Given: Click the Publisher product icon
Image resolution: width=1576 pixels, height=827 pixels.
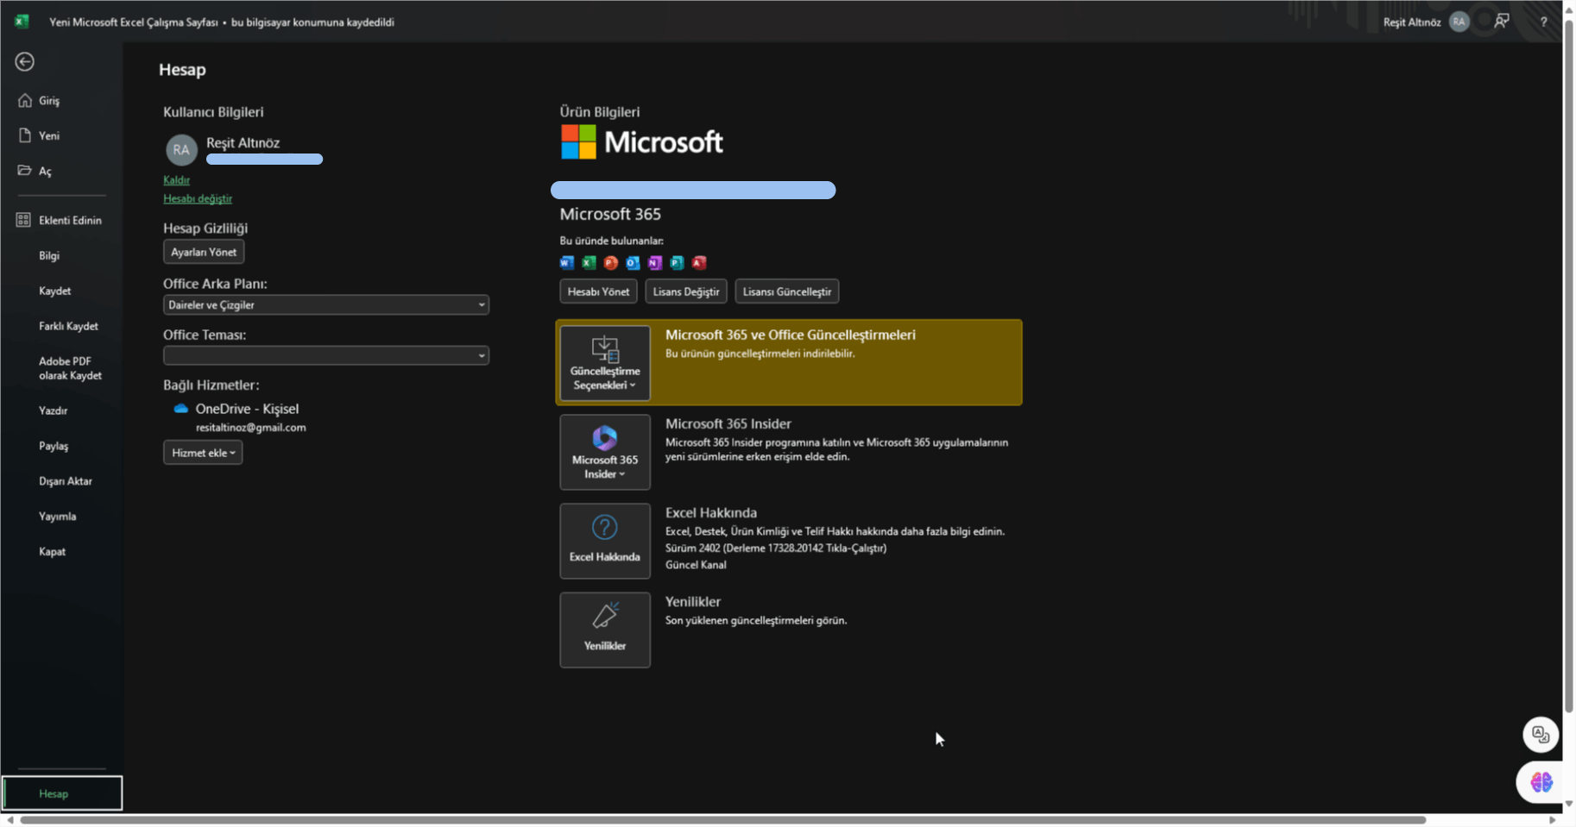Looking at the screenshot, I should point(677,262).
